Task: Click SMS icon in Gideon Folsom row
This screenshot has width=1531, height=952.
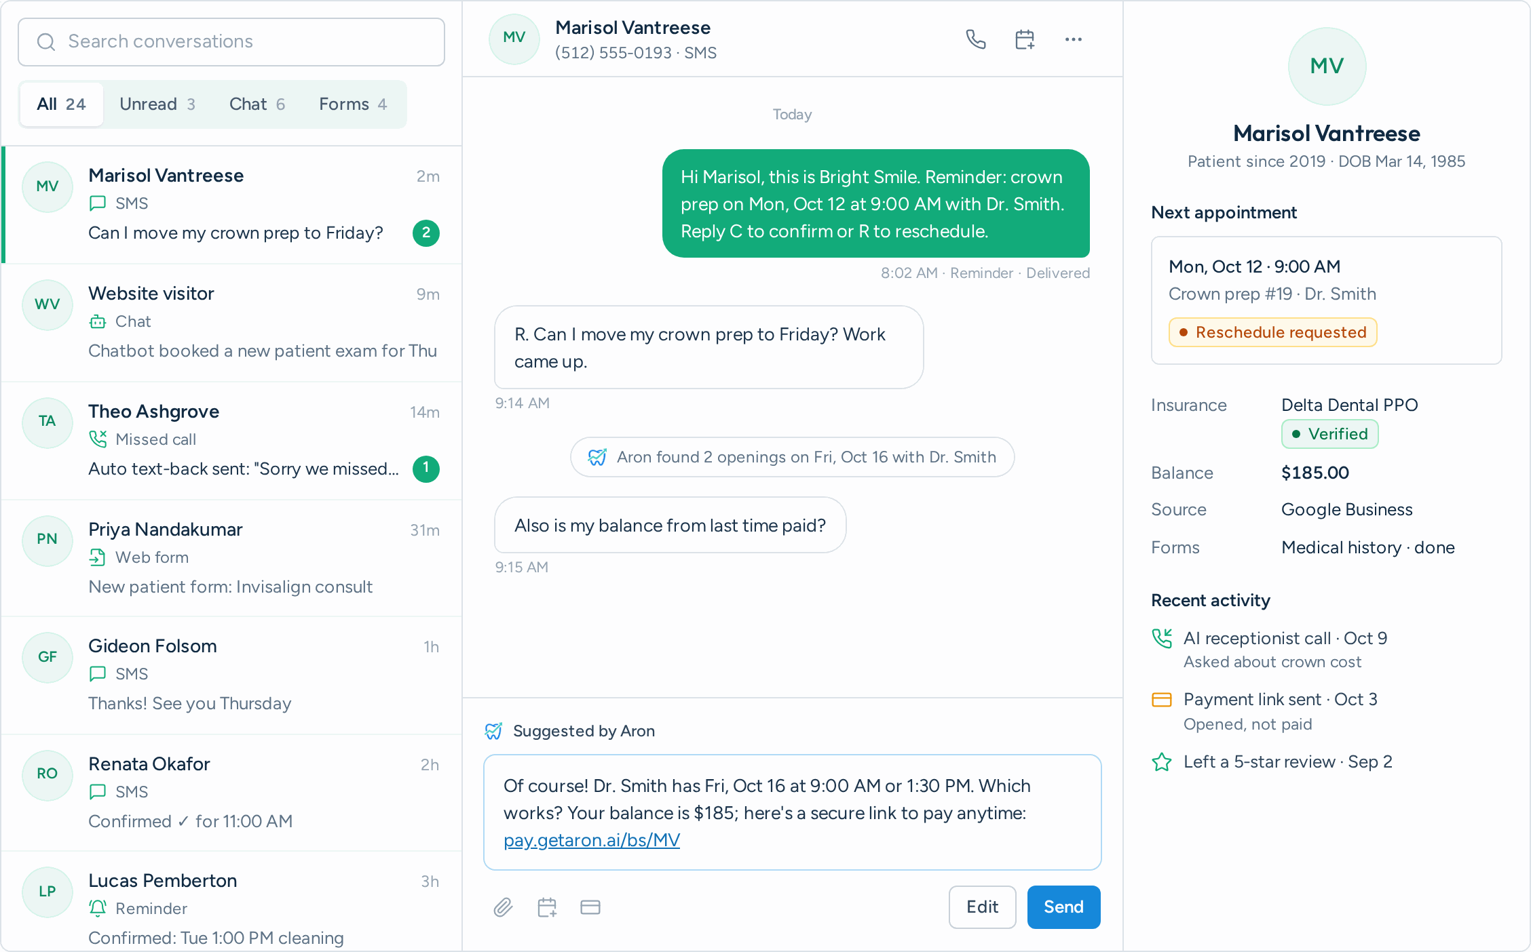Action: (x=98, y=673)
